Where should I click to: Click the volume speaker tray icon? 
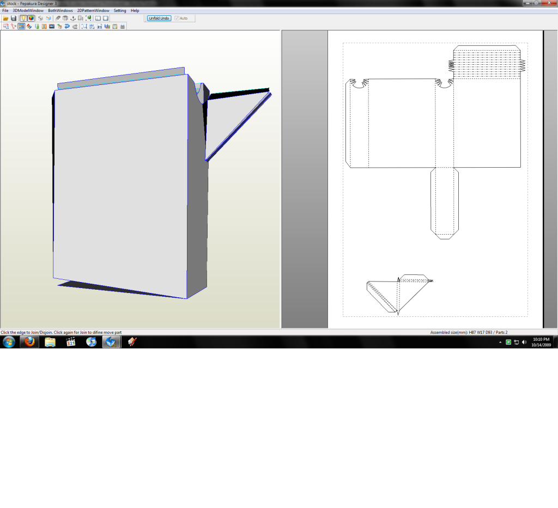click(524, 342)
